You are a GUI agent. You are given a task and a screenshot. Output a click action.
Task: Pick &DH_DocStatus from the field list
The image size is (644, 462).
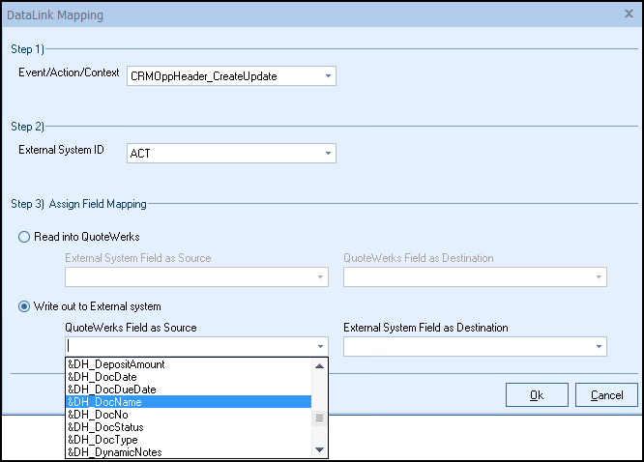tap(105, 427)
